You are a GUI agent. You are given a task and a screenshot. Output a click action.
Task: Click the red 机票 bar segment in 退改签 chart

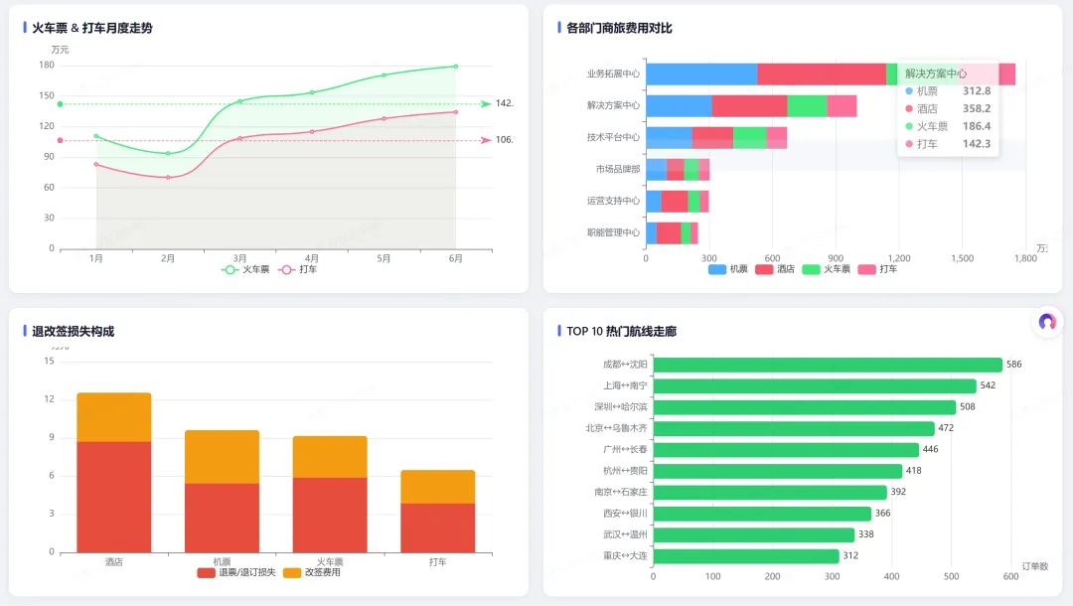click(222, 518)
